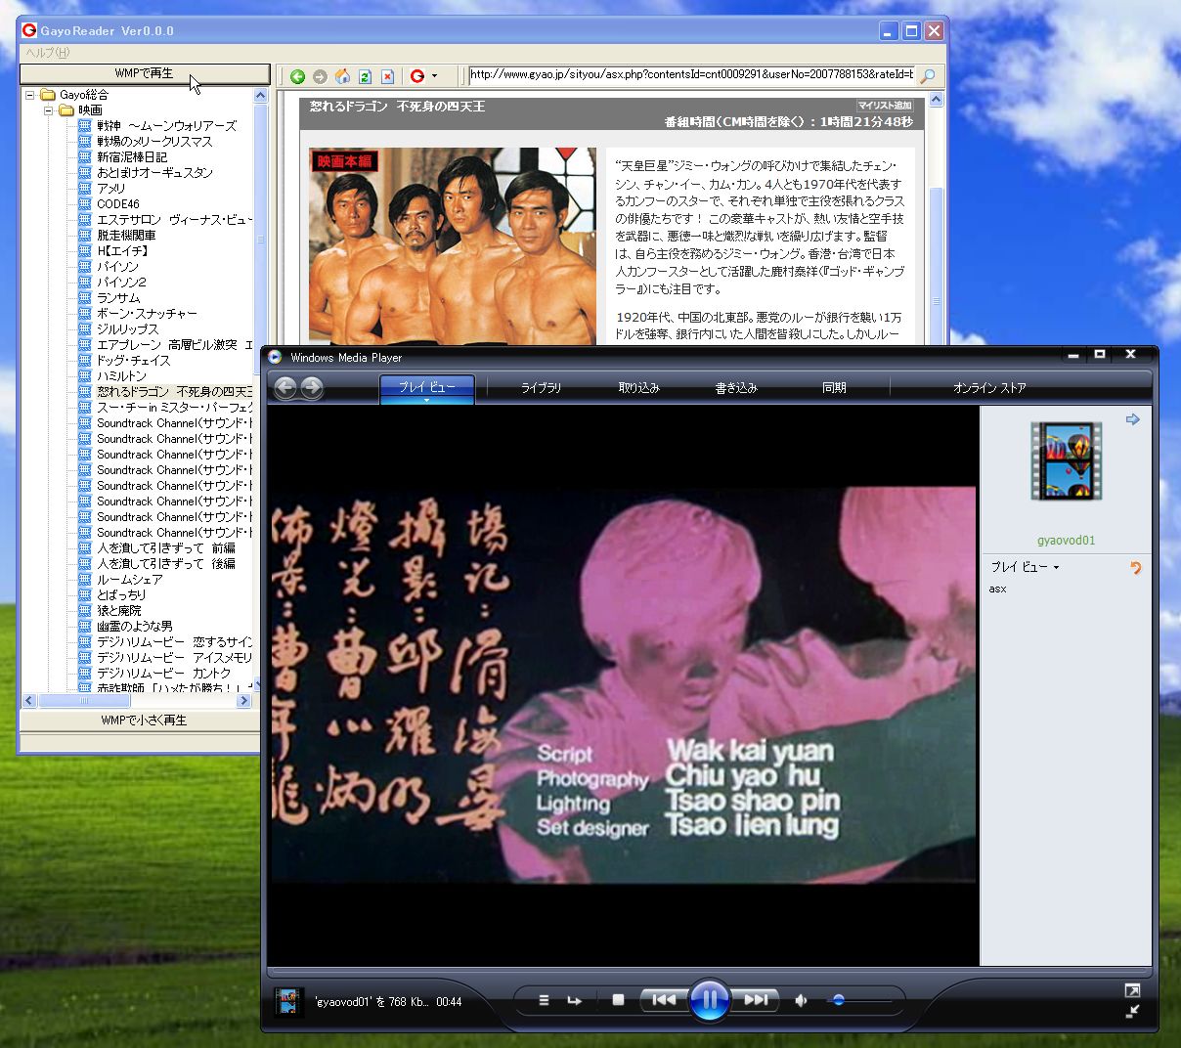Click Media Player forward navigation arrow

click(312, 388)
